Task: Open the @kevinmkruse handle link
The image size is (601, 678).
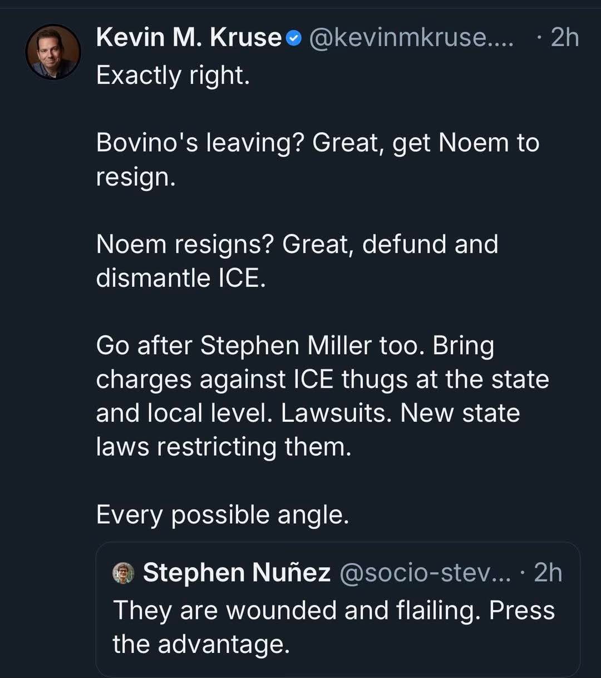Action: 411,38
